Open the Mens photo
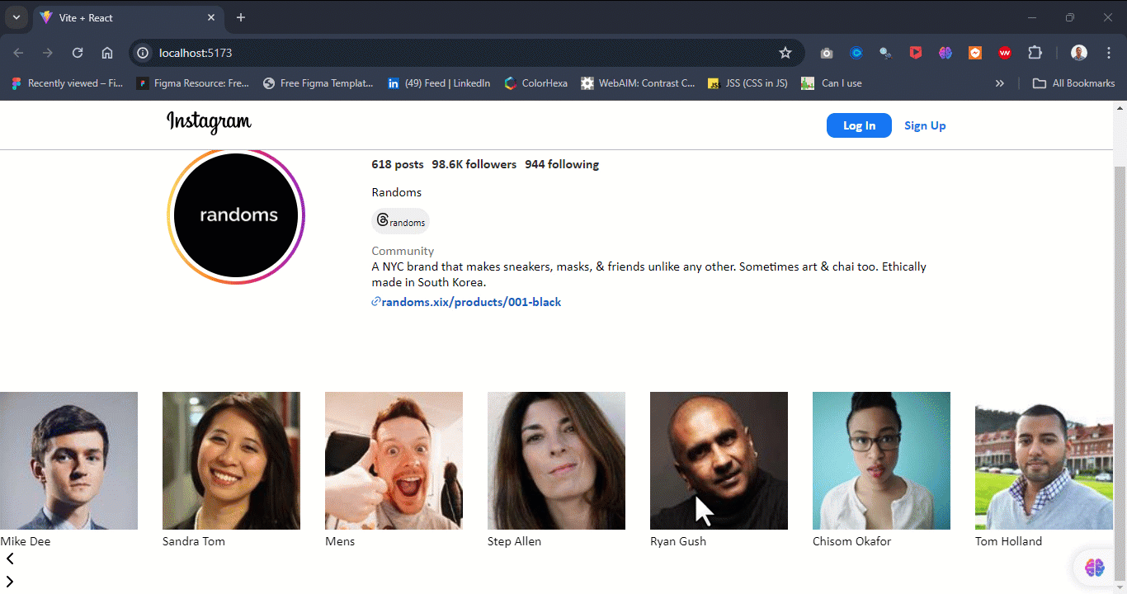 [394, 460]
